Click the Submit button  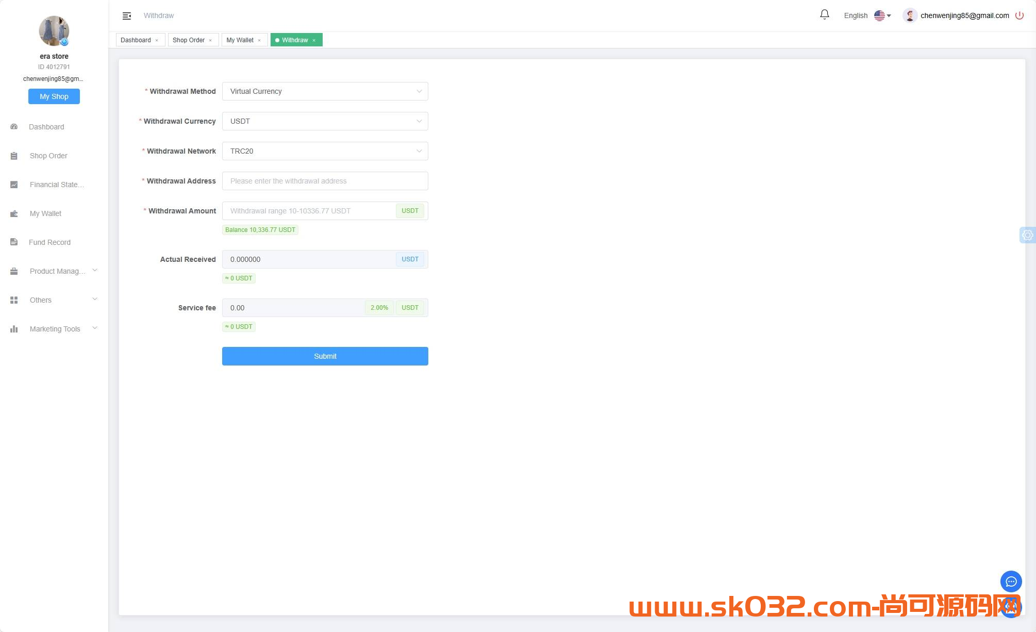(325, 356)
